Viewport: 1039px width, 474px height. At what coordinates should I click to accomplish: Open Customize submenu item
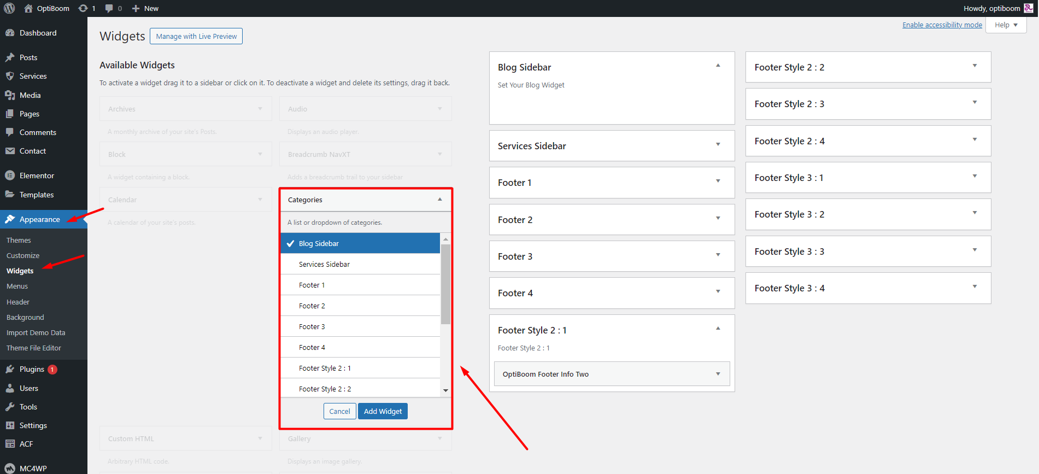23,255
